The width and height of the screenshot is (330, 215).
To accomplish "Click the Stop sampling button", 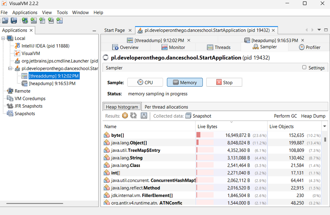I will click(x=224, y=82).
